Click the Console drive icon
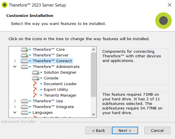This screenshot has height=139, width=175. tap(36, 78)
